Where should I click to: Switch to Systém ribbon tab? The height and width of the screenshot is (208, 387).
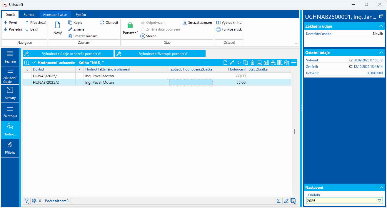[x=81, y=15]
